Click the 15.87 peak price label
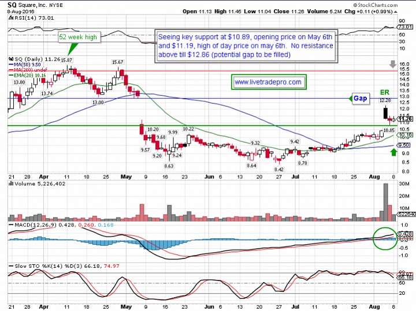 [x=66, y=61]
